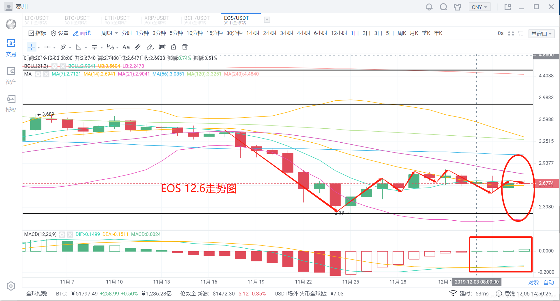
Task: Open MA indicator gear settings
Action: coord(38,74)
